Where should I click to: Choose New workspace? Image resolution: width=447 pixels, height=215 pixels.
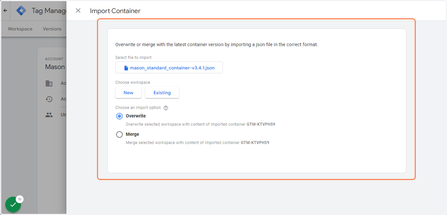point(129,93)
